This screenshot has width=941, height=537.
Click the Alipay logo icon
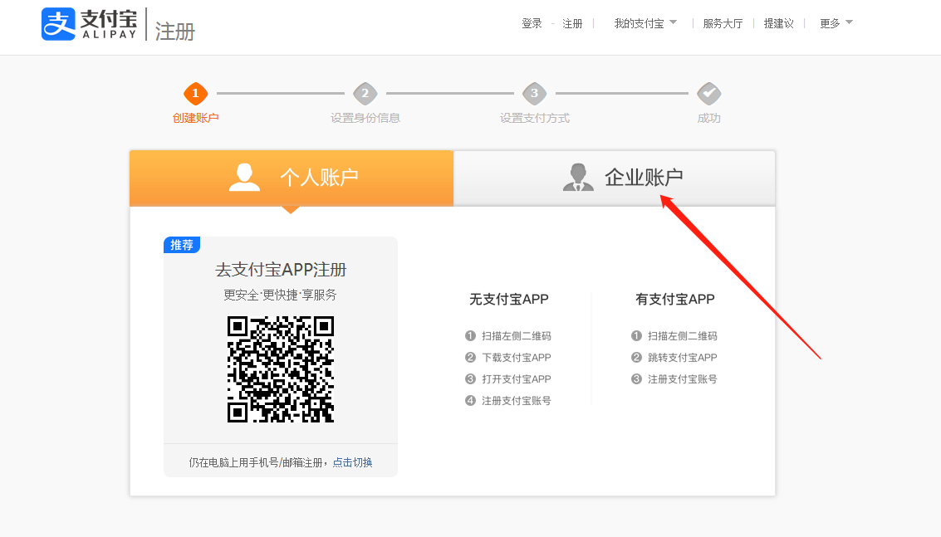58,24
